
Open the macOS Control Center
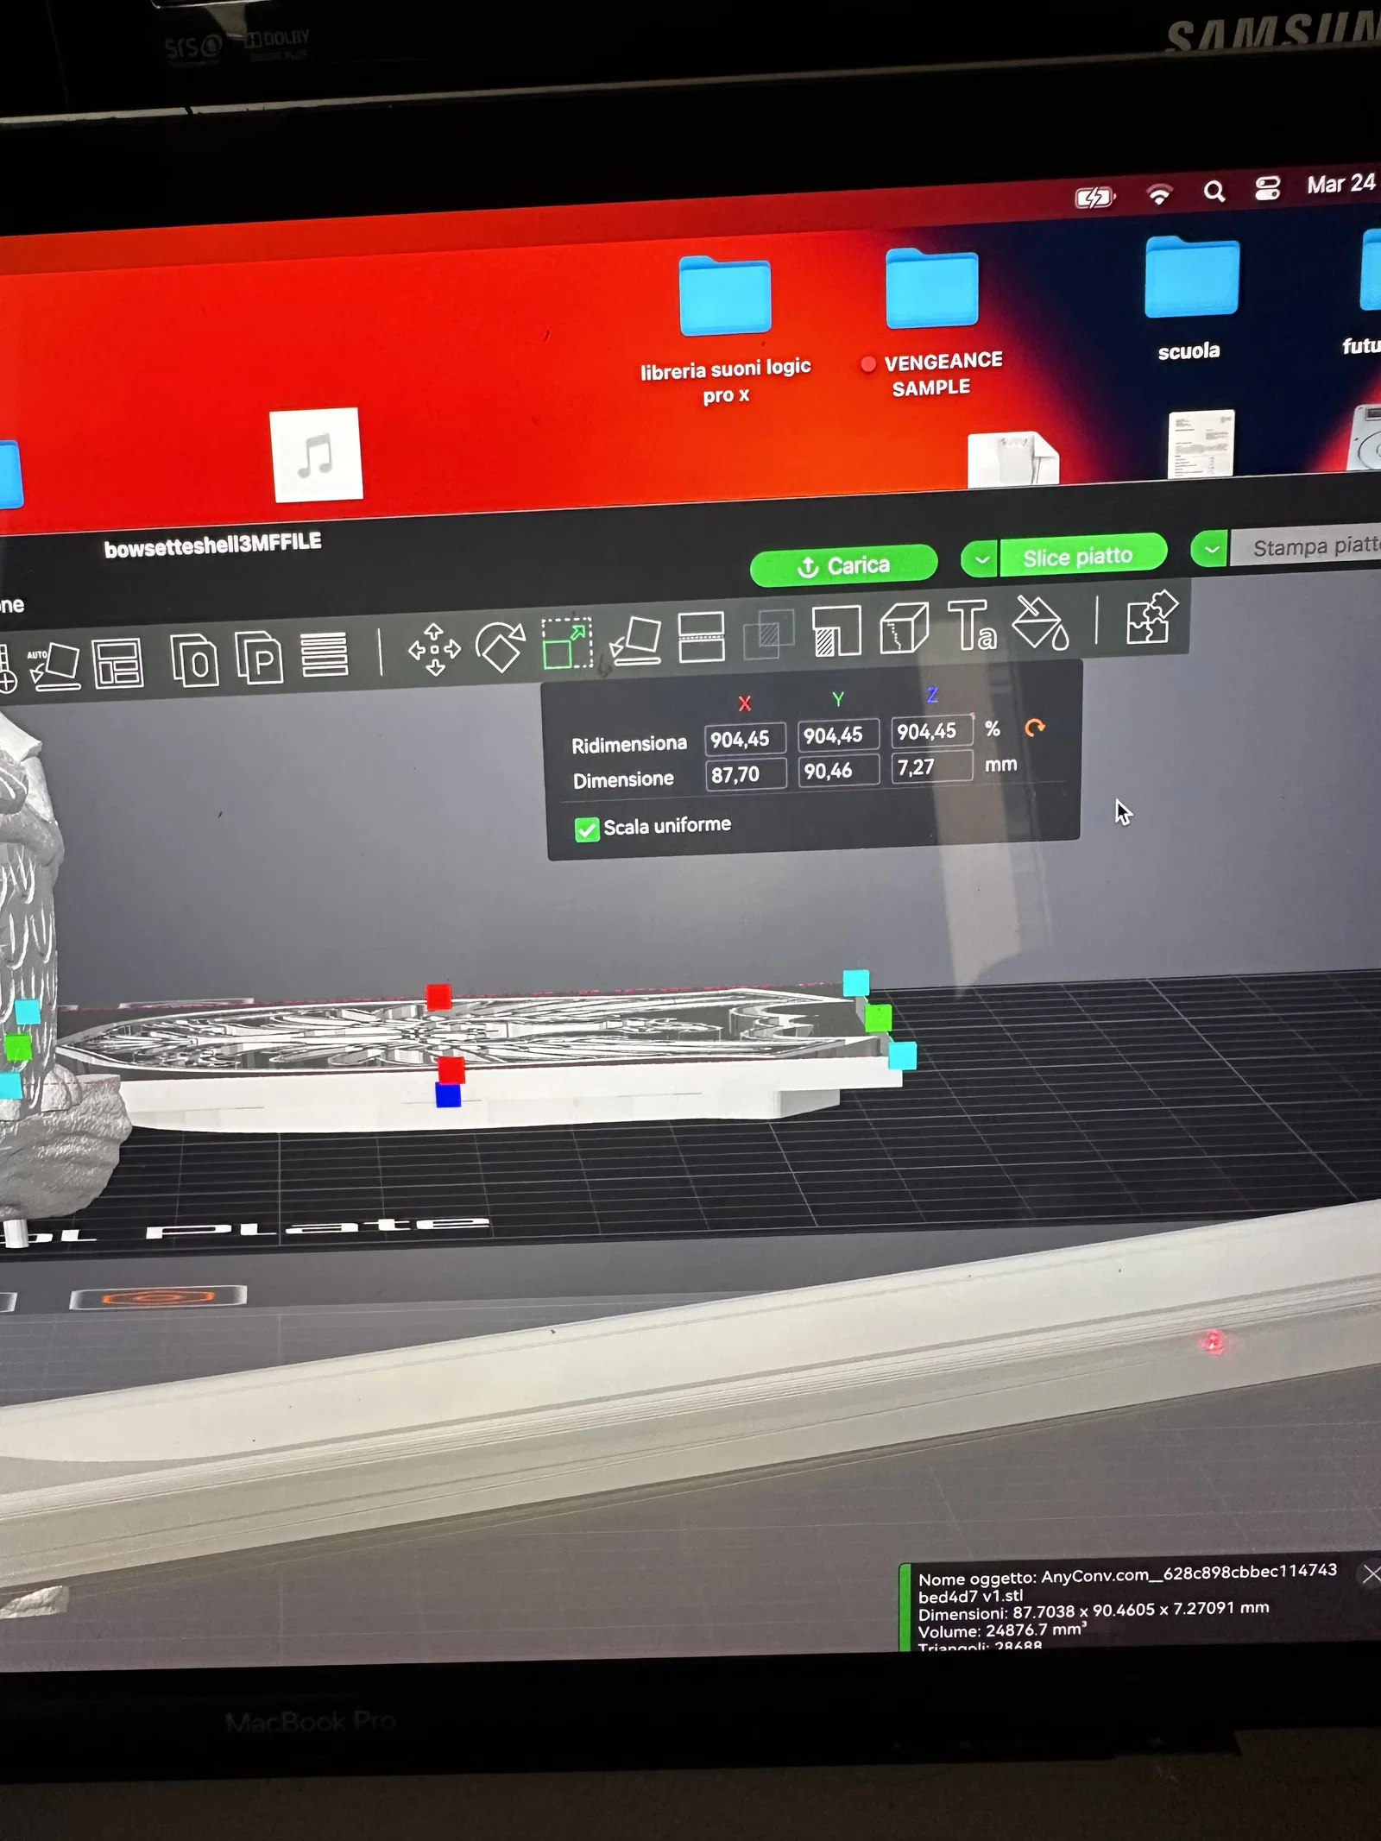point(1267,188)
